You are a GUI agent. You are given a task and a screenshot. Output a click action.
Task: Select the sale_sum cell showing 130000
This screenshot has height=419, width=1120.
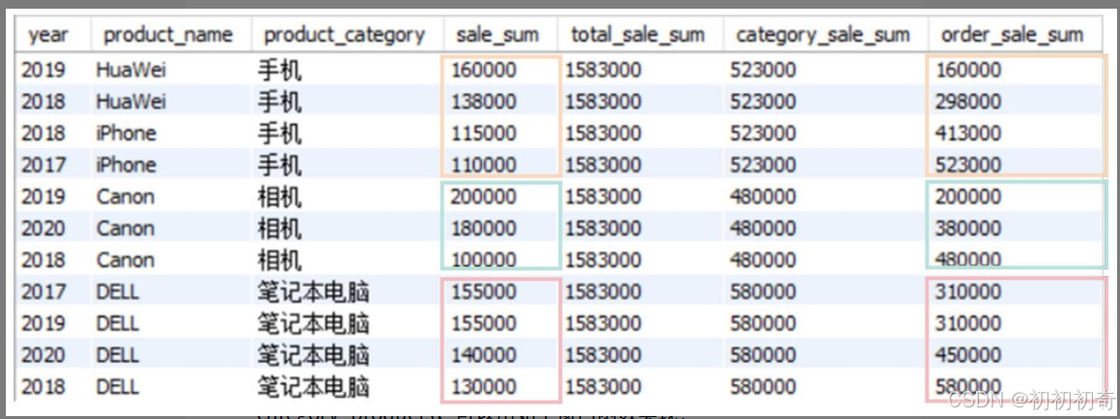482,386
